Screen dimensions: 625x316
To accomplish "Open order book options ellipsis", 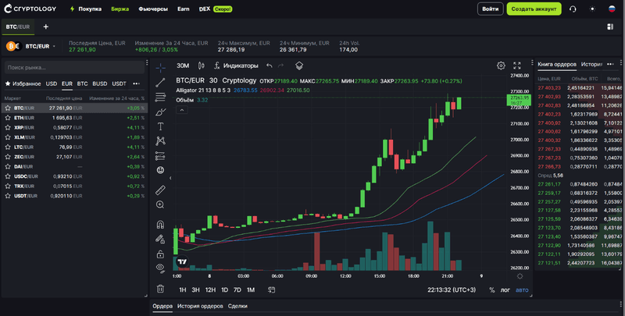I will click(x=610, y=64).
